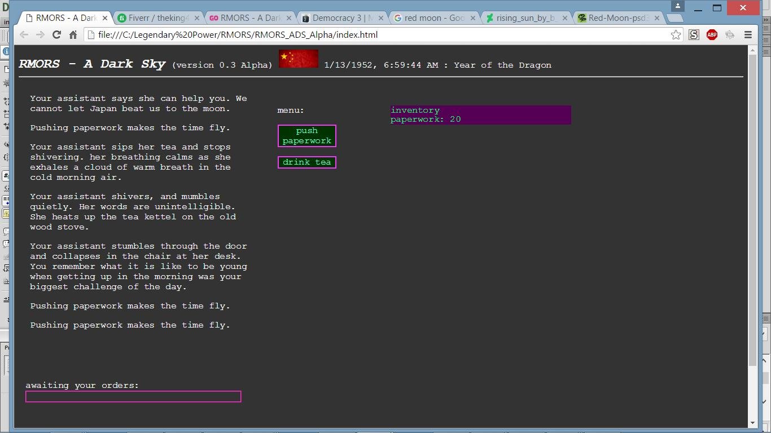This screenshot has width=771, height=433.
Task: Click the "awaiting your orders" input box
Action: coord(133,396)
